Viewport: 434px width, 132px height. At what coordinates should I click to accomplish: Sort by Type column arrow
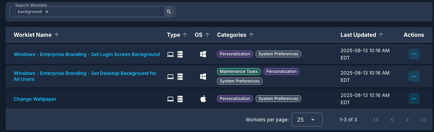click(185, 35)
